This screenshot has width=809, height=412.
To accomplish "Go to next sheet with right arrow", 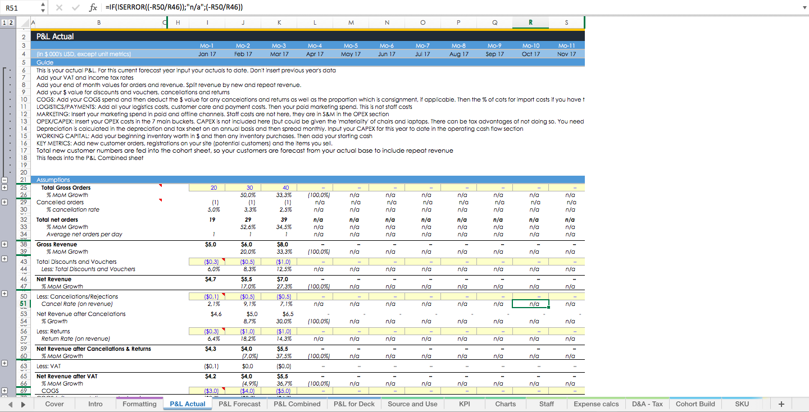I will coord(22,404).
